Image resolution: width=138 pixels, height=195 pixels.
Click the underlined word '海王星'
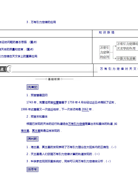coord(25,131)
